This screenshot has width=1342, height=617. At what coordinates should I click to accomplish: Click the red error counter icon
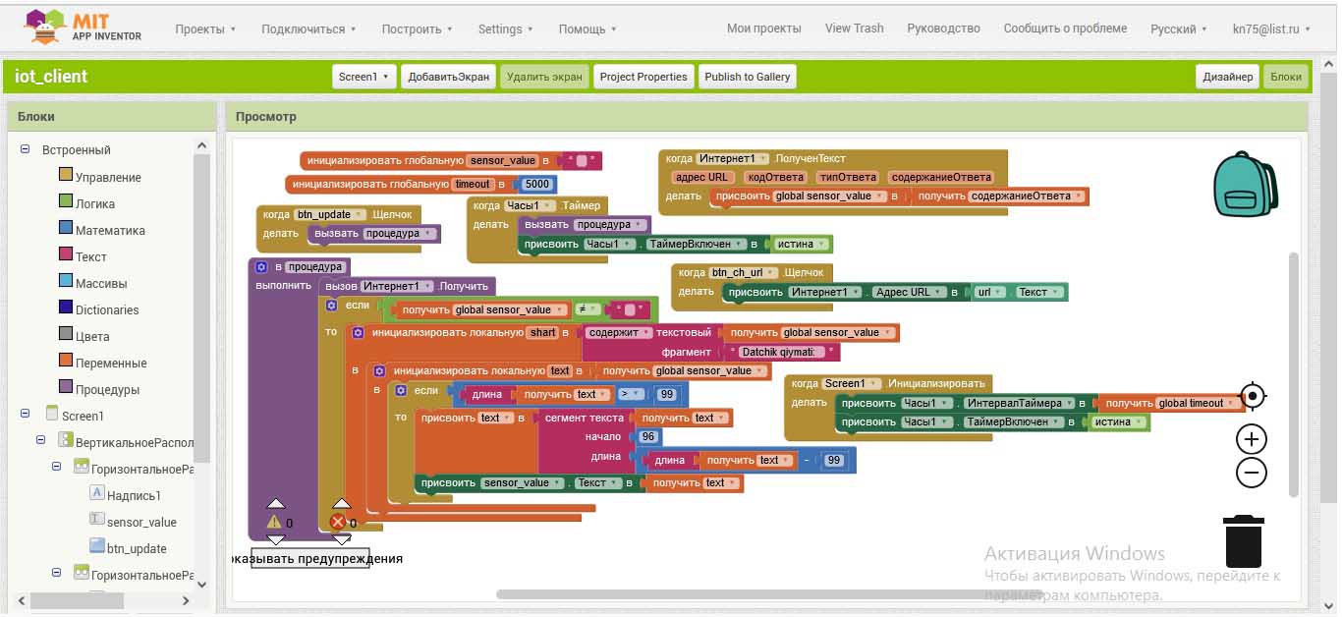click(338, 522)
